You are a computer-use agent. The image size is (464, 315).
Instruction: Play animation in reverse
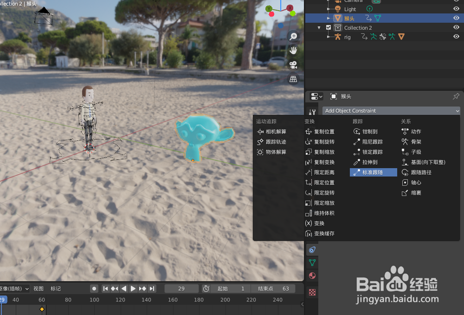[124, 289]
